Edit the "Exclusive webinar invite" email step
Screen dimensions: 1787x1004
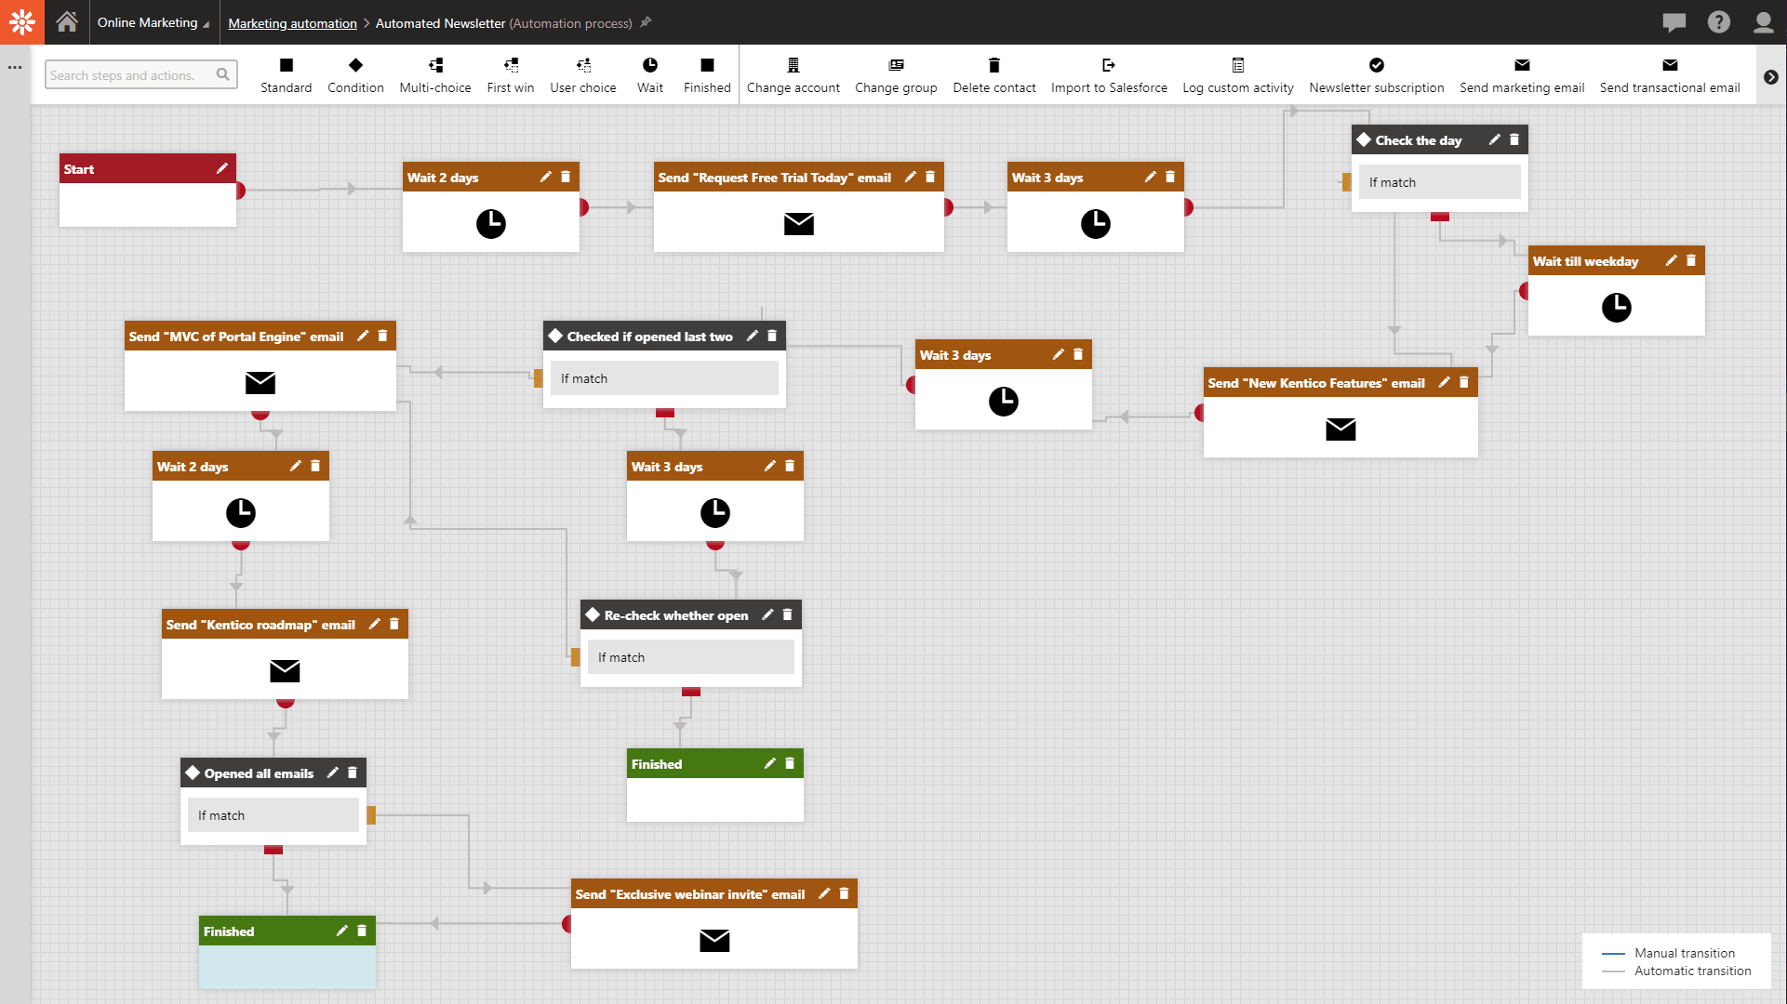823,893
